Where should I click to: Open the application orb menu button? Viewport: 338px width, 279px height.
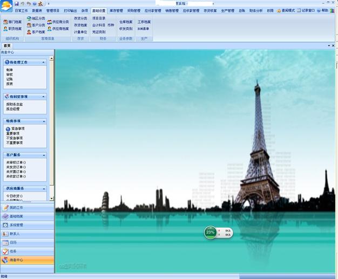point(6,5)
